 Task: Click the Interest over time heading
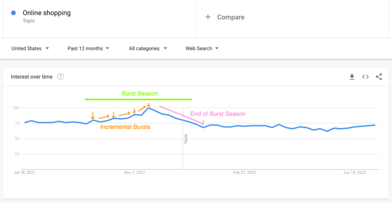click(32, 77)
